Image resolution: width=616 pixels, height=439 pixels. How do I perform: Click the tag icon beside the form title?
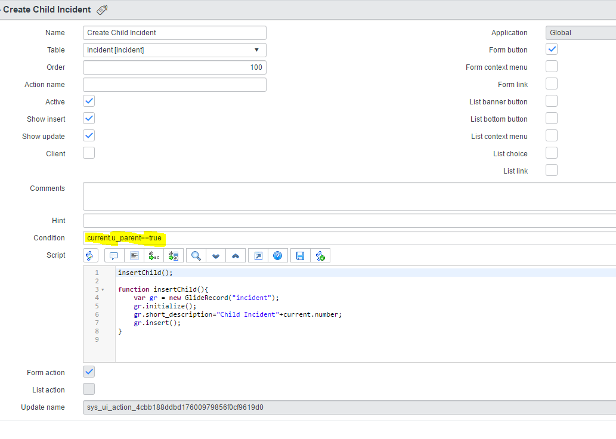pyautogui.click(x=102, y=10)
